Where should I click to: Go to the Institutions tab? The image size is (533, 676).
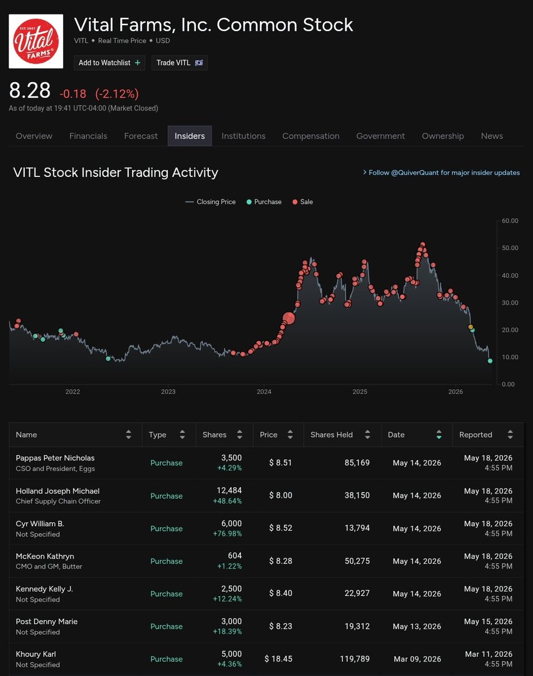[243, 136]
